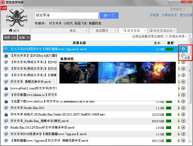Click clapperboard icon of 迅雷下载 row

(x=6, y=102)
